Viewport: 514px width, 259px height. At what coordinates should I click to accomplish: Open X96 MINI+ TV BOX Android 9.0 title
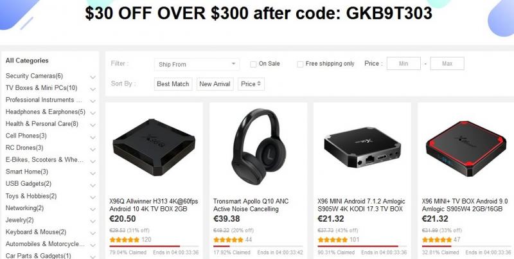465,205
